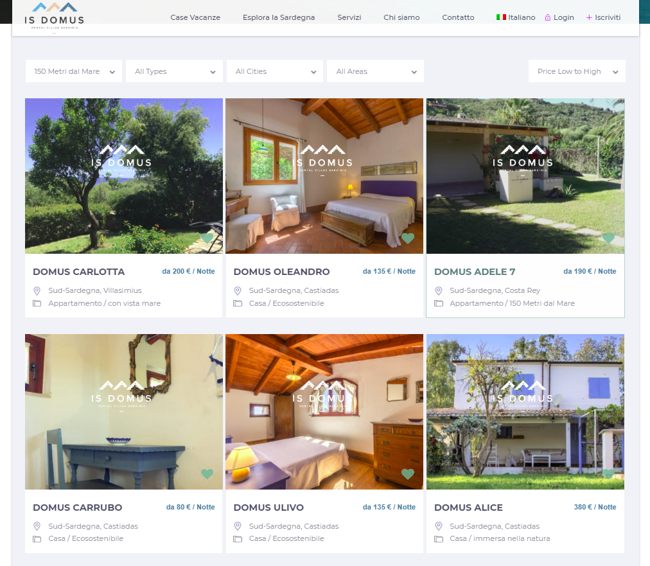Open the Case Vacanze menu

pyautogui.click(x=195, y=17)
